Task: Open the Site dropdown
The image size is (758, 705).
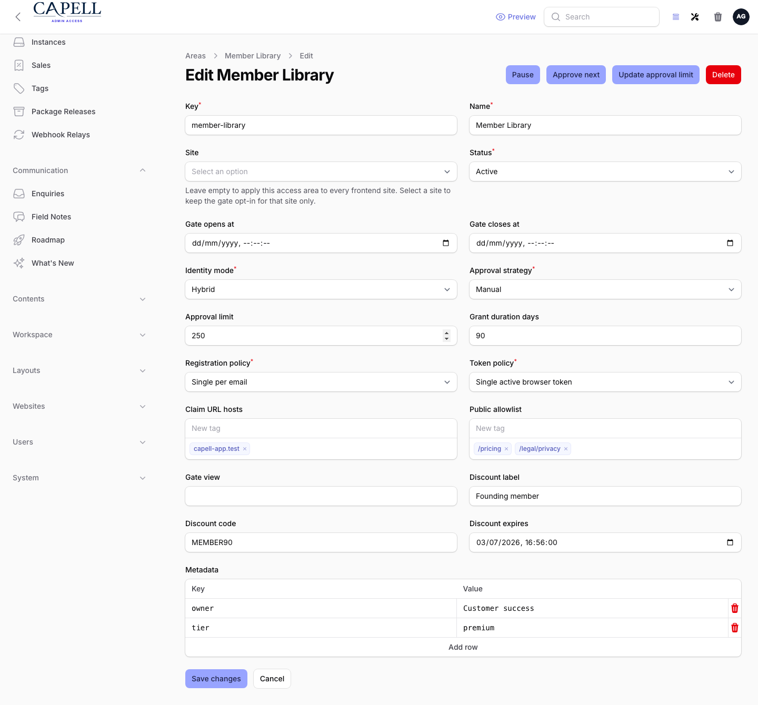Action: 321,172
